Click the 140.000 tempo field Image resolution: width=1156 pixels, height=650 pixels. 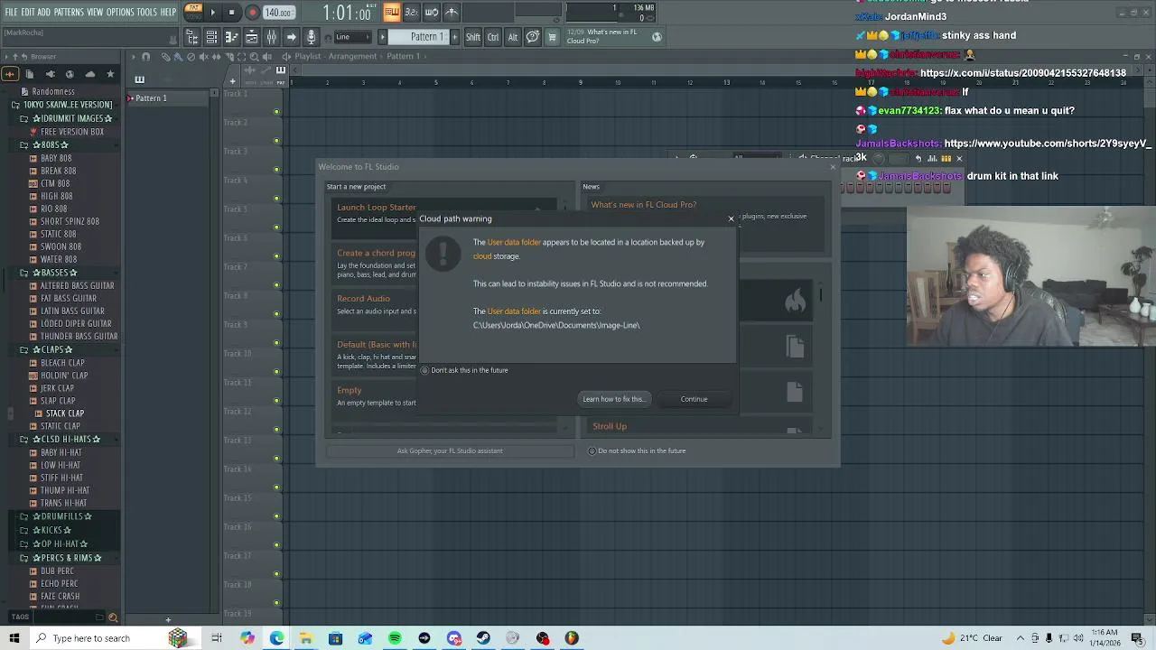pos(278,13)
